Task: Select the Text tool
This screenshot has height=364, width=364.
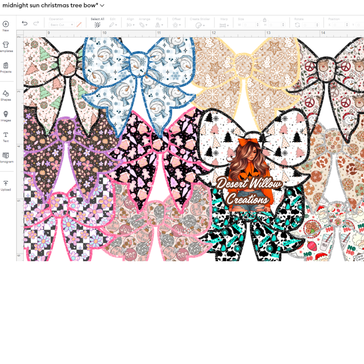Action: point(6,135)
